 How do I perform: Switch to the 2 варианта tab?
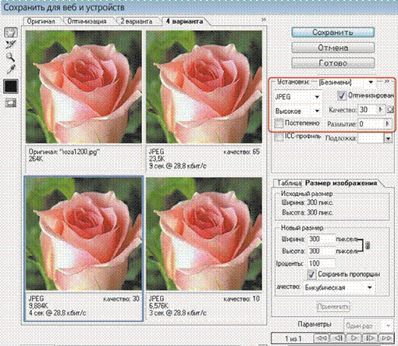(137, 21)
